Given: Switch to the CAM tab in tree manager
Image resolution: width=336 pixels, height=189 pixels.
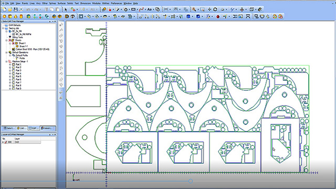Looking at the screenshot, I should click(x=34, y=128).
